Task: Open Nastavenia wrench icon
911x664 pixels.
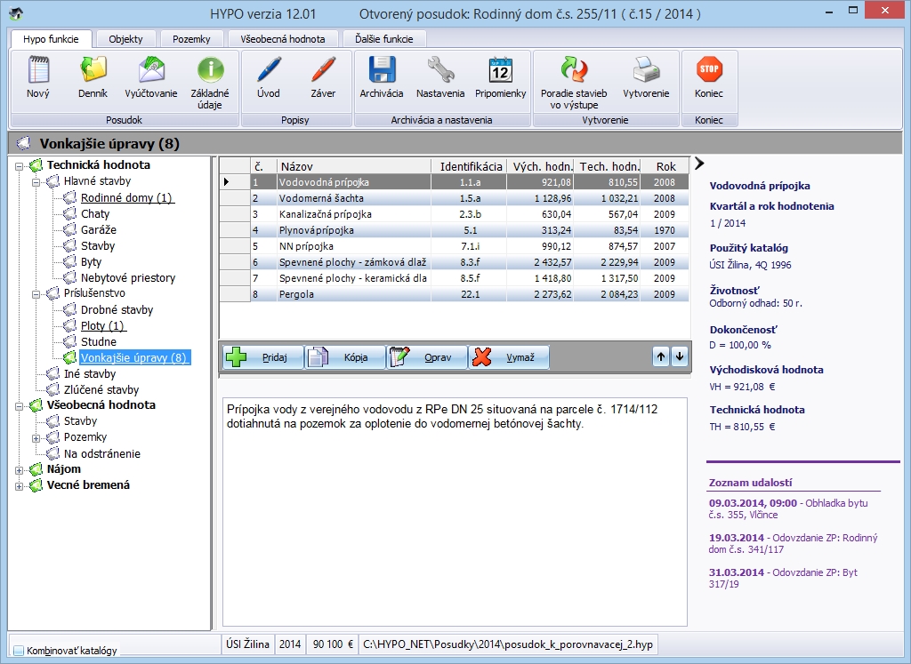Action: pyautogui.click(x=440, y=70)
